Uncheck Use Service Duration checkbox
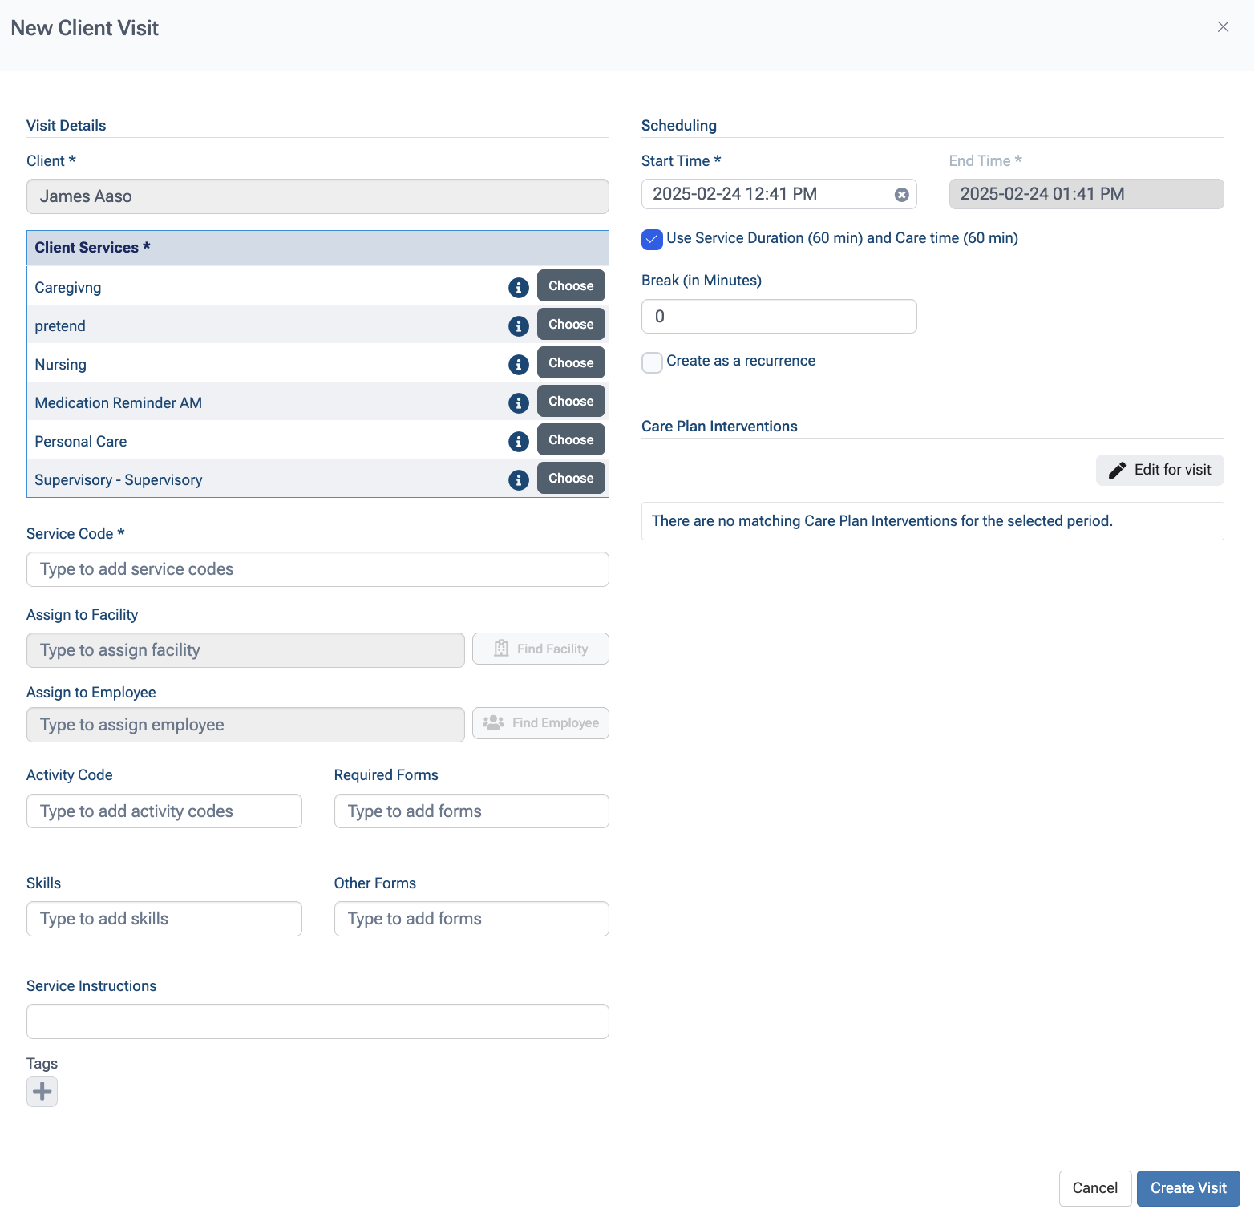This screenshot has height=1209, width=1254. [x=652, y=239]
